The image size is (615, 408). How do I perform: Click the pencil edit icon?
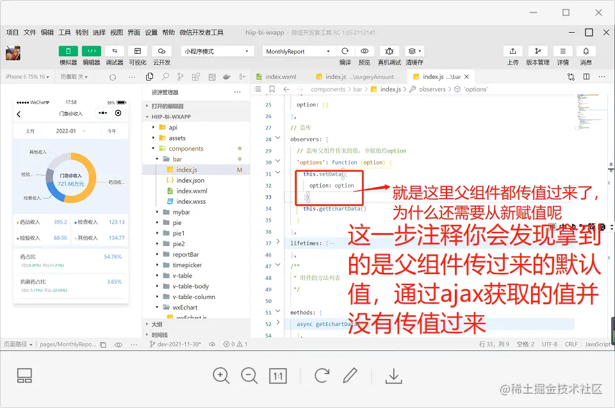[x=350, y=375]
